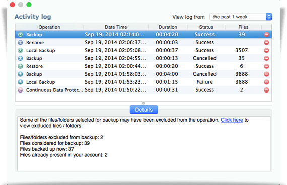The width and height of the screenshot is (287, 185).
Task: Sort the log by Date Time column
Action: (x=116, y=27)
